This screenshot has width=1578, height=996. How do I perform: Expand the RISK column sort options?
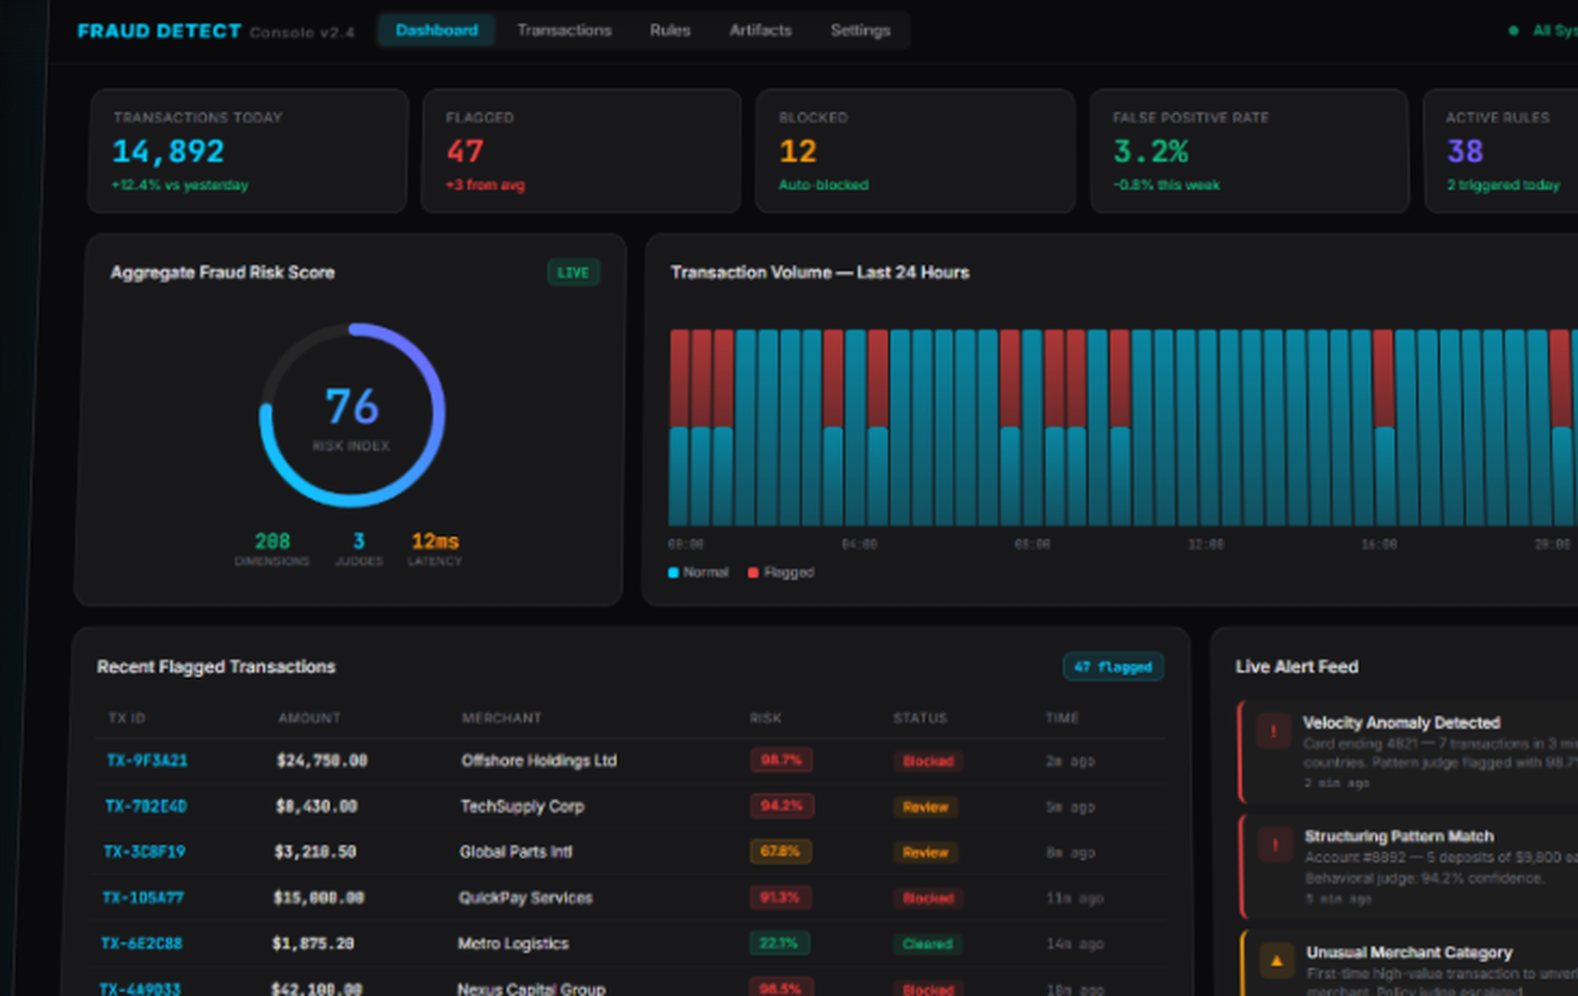[x=764, y=717]
